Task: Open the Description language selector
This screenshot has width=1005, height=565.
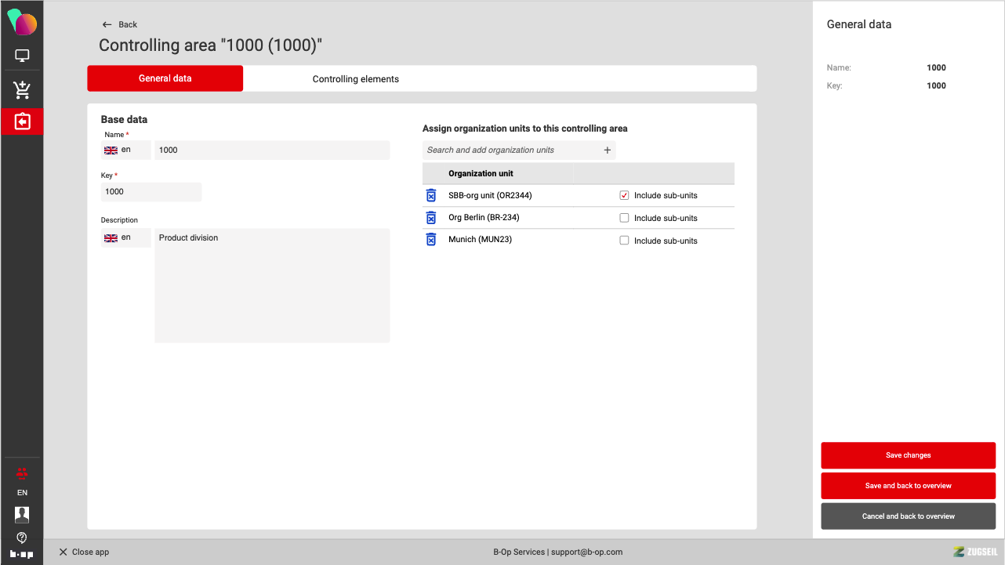Action: coord(125,237)
